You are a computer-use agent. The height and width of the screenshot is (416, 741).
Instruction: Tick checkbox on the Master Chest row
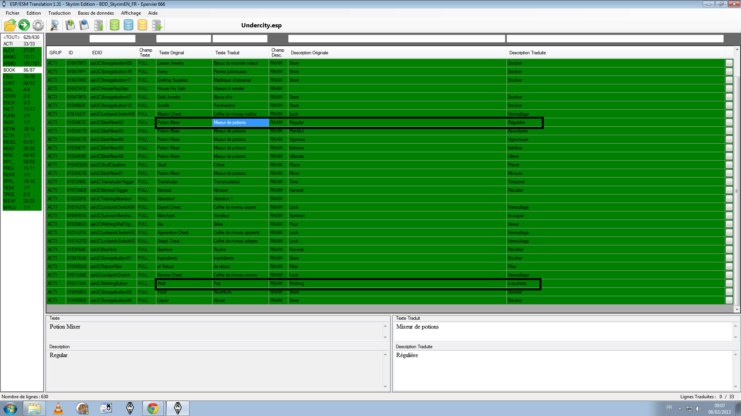click(x=729, y=114)
